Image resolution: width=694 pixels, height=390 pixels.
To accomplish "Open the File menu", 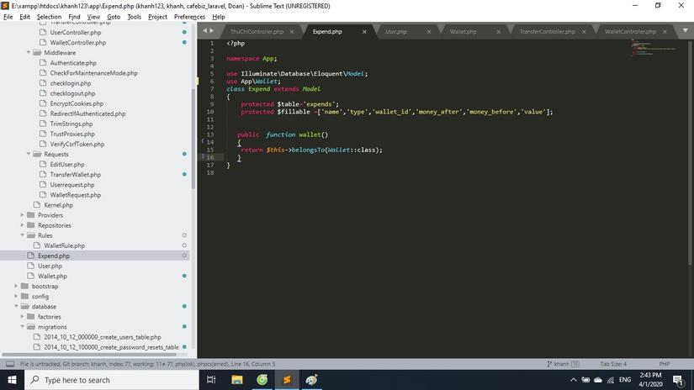I will (x=8, y=17).
